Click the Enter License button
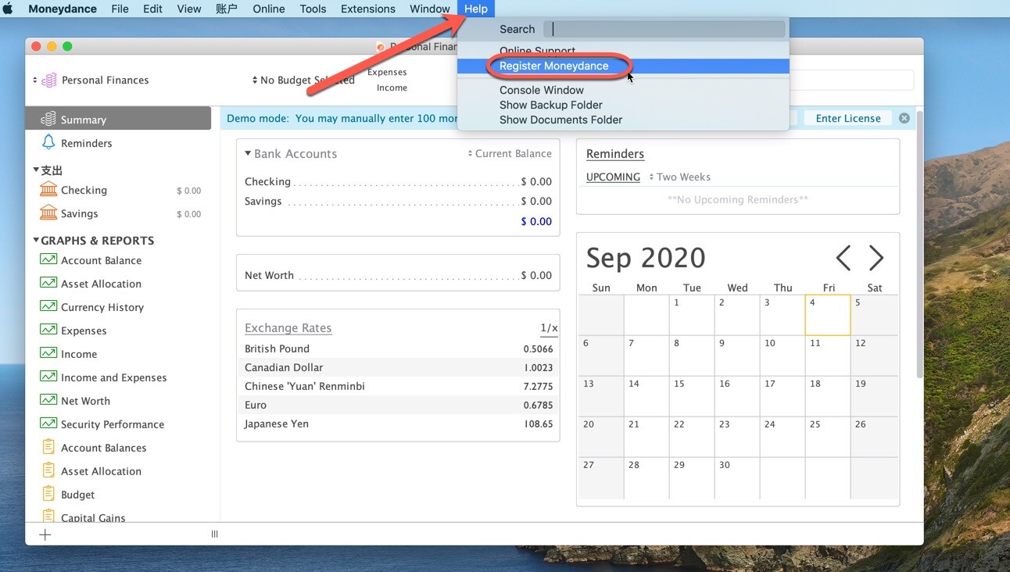The height and width of the screenshot is (572, 1010). click(x=847, y=118)
